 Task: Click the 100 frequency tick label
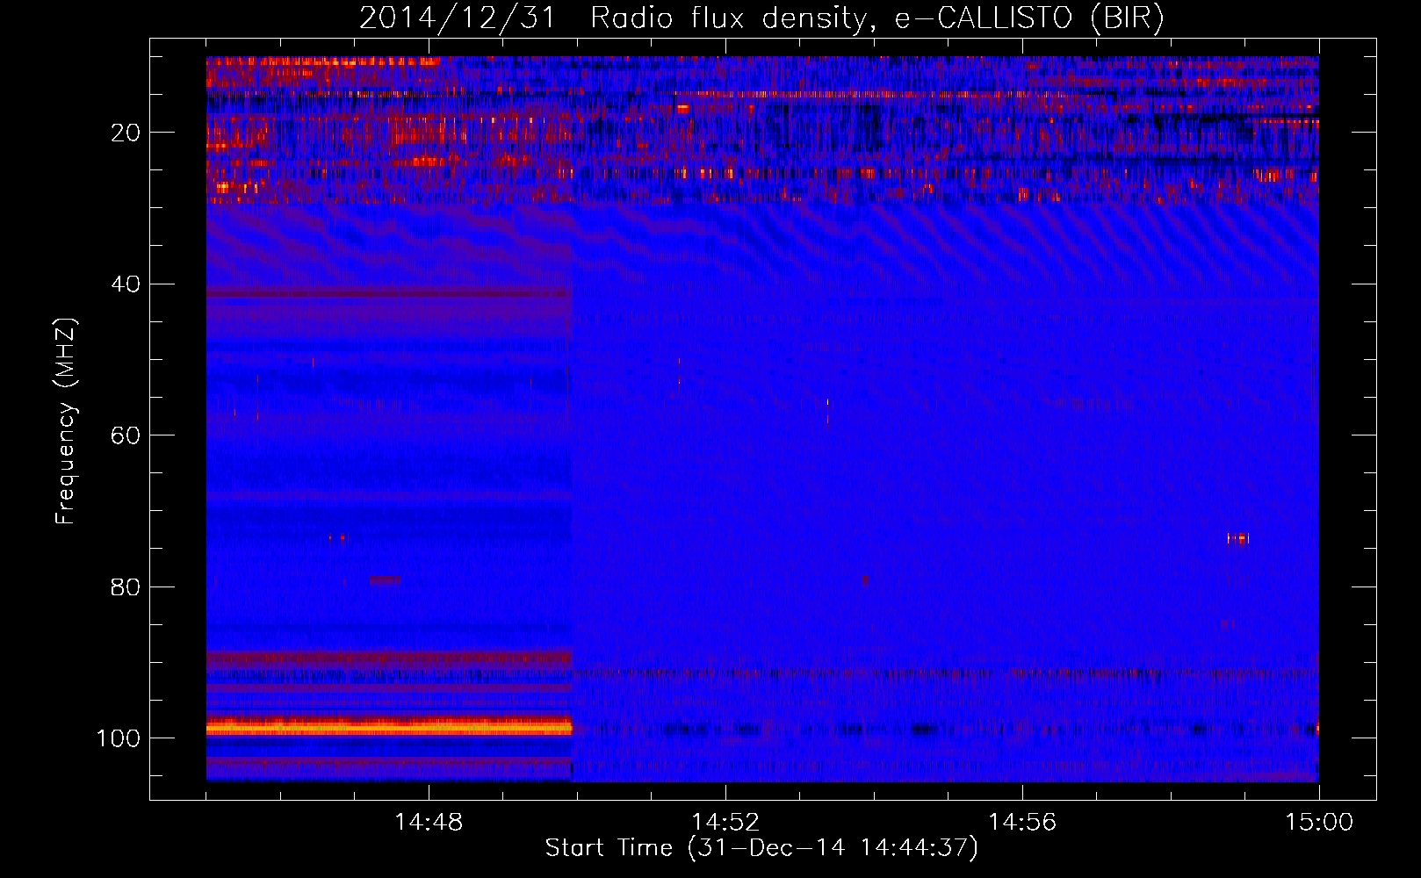[119, 738]
